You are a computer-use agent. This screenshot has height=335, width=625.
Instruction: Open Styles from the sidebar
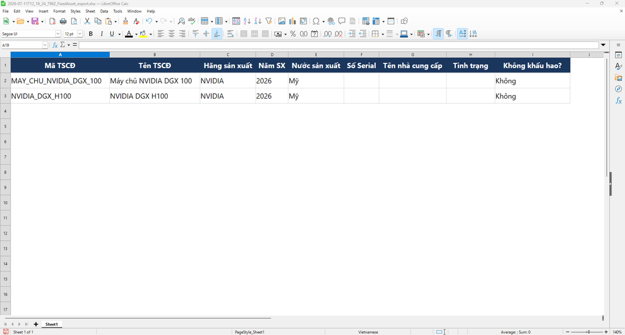tap(618, 66)
